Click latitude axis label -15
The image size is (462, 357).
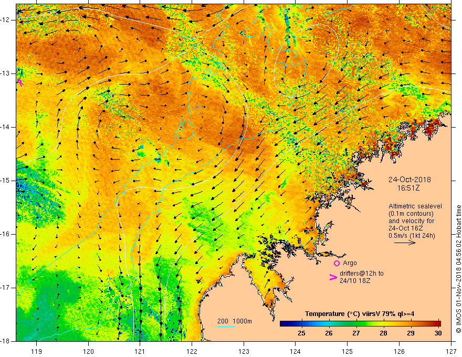point(6,181)
